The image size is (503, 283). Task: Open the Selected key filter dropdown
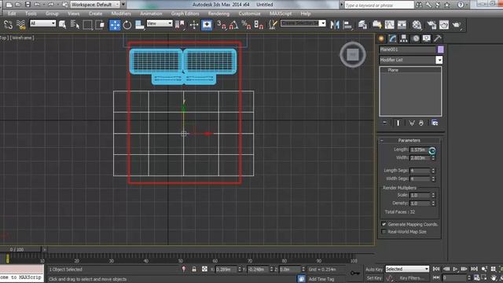pyautogui.click(x=407, y=269)
